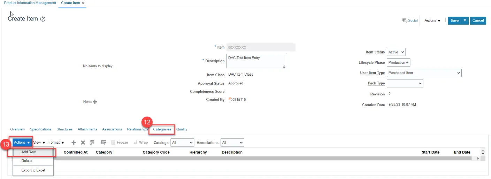Open the User Item Type dropdown
The height and width of the screenshot is (179, 491).
click(424, 73)
